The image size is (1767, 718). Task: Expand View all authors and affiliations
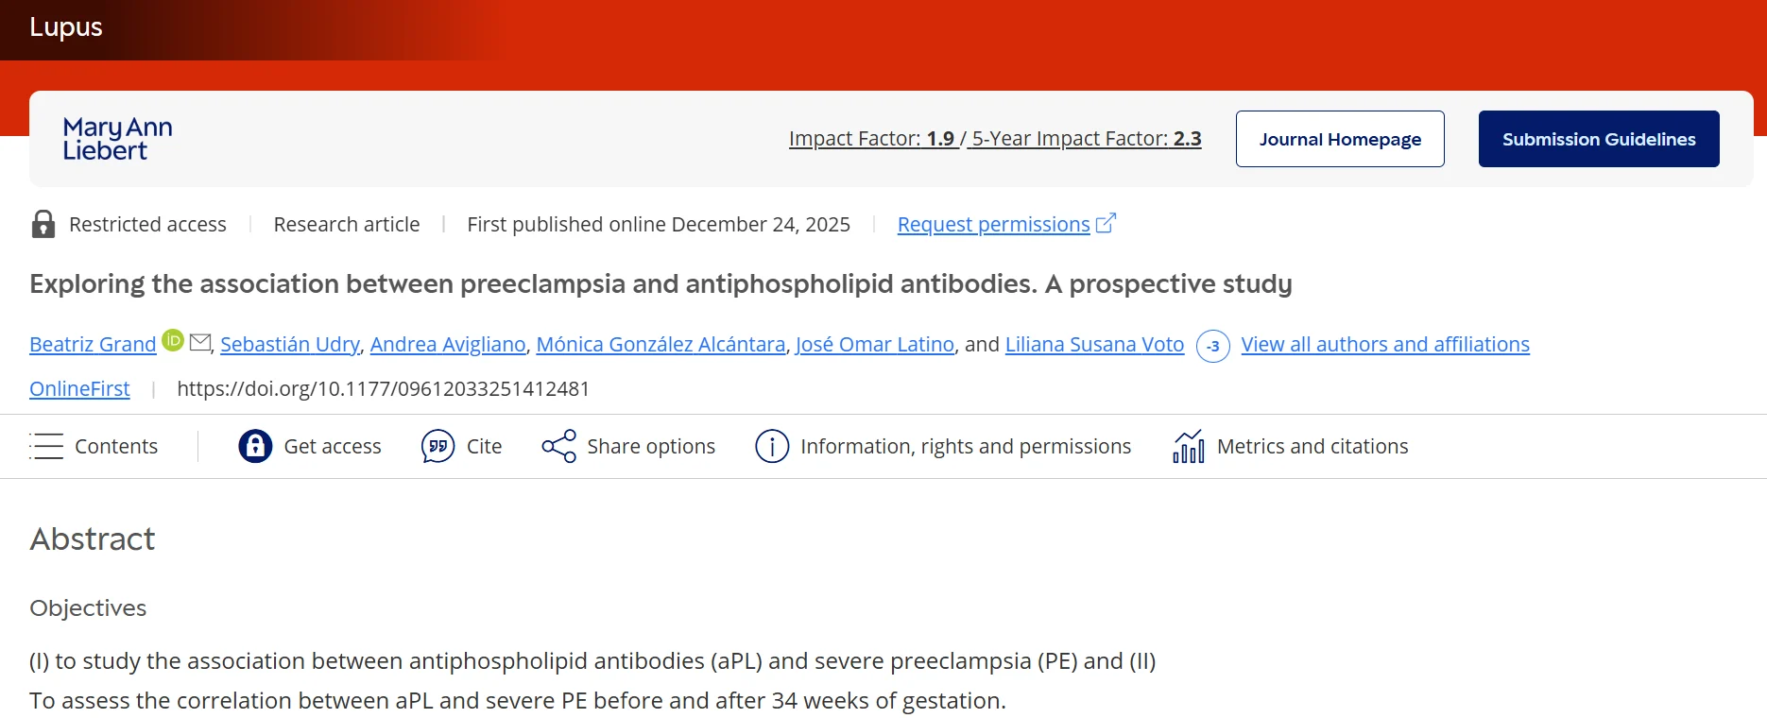(1384, 345)
